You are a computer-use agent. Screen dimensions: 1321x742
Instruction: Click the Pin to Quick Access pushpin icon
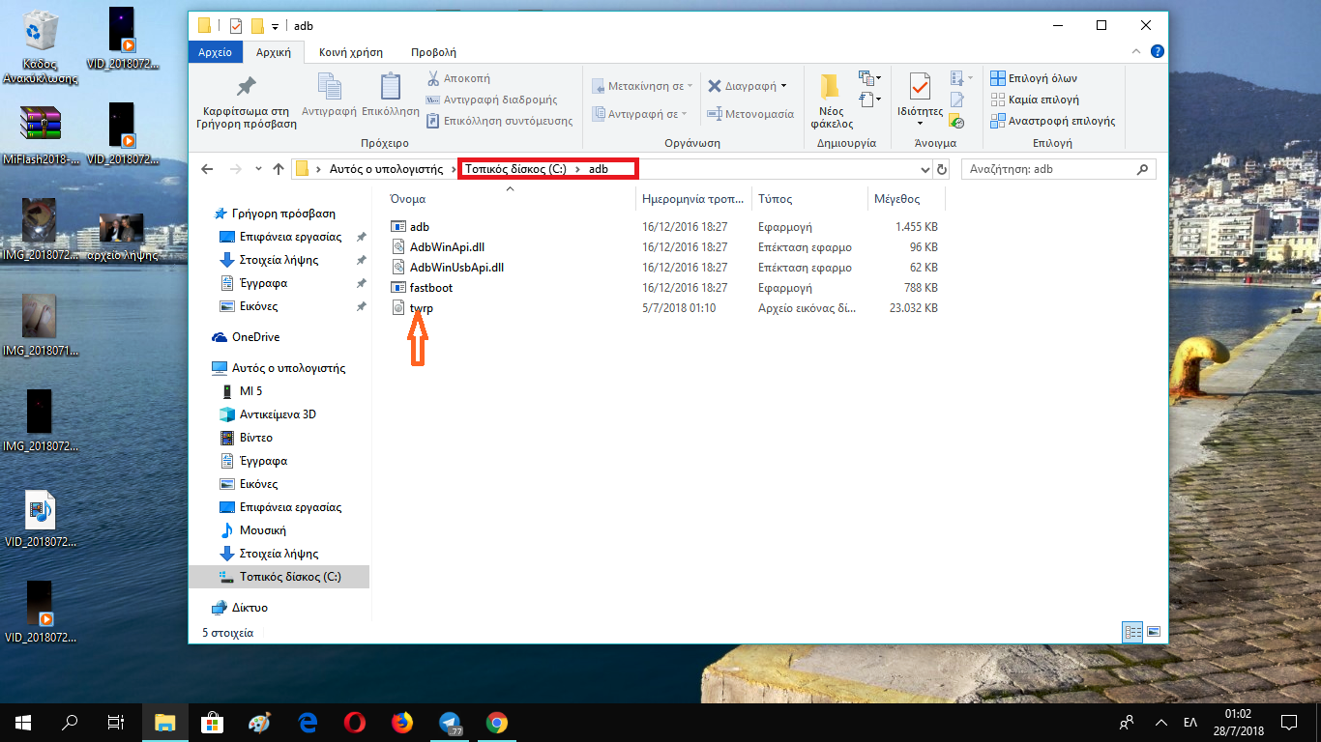(x=246, y=87)
